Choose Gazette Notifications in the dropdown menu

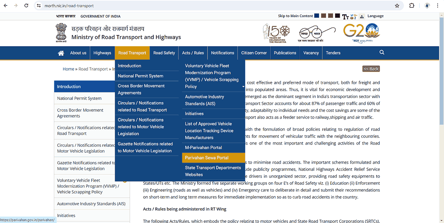pos(147,147)
